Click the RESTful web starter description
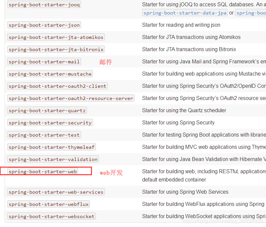This screenshot has width=266, height=227. [x=204, y=172]
